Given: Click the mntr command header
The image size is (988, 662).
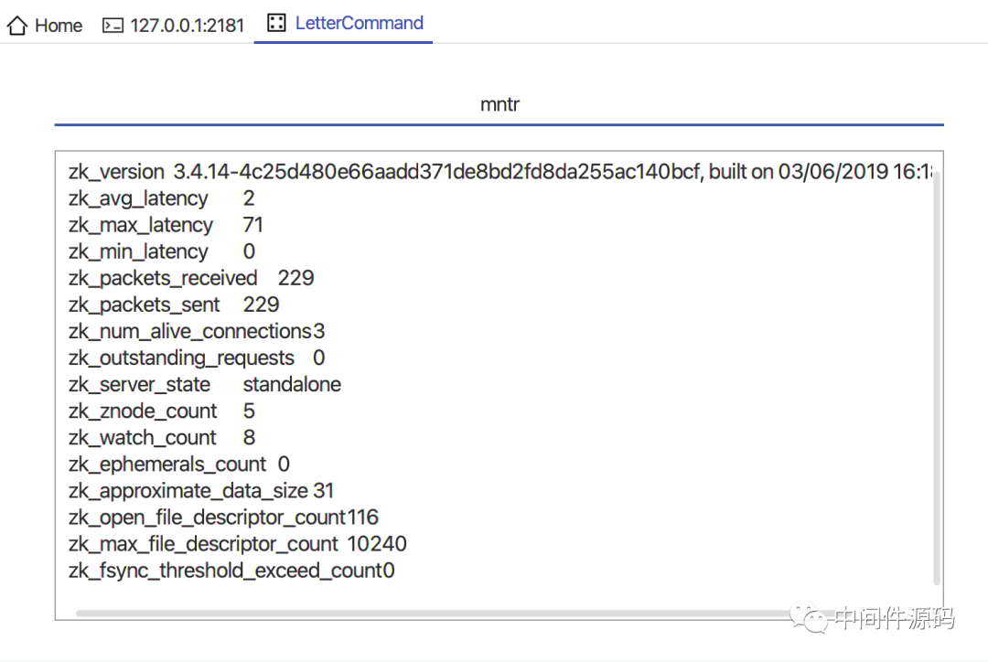Looking at the screenshot, I should click(x=499, y=104).
